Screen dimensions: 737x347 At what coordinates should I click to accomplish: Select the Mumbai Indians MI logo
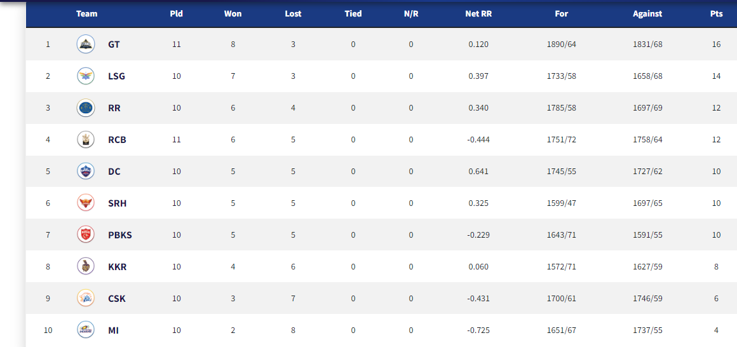click(86, 330)
